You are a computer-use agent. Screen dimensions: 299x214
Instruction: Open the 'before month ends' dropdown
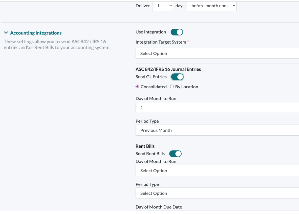(212, 6)
